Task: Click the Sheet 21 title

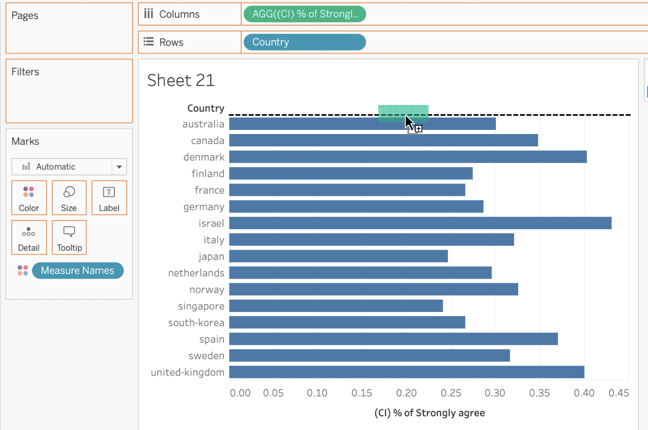Action: coord(181,81)
